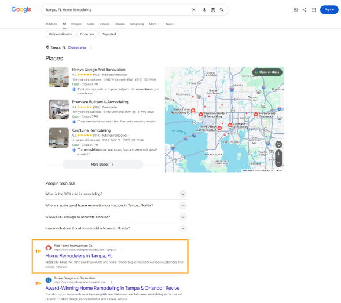
Task: Click the CraftLine Remodeling map pin
Action: click(x=230, y=125)
